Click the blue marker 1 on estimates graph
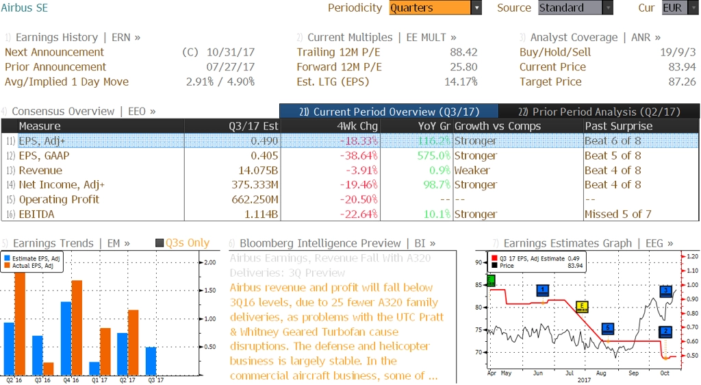The height and width of the screenshot is (385, 701). [542, 290]
